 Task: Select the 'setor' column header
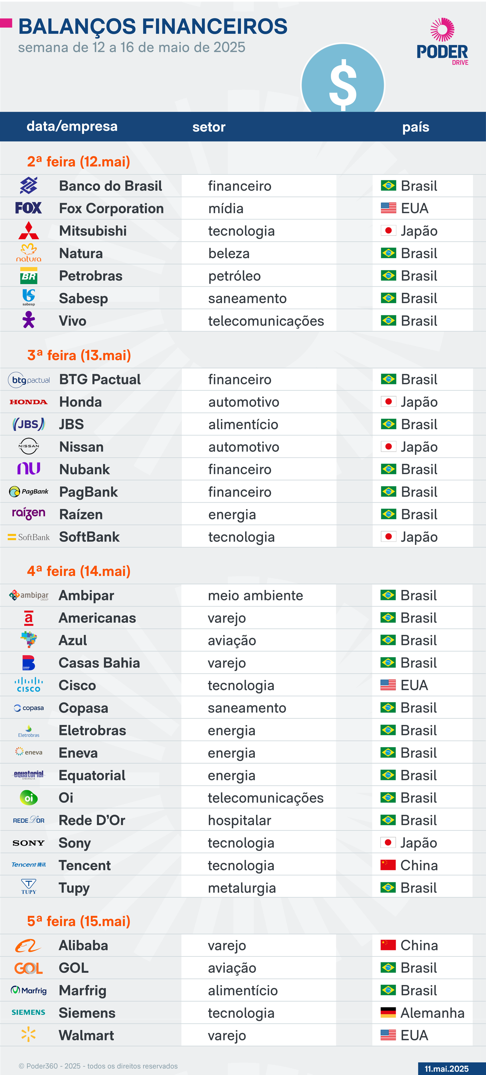[209, 127]
